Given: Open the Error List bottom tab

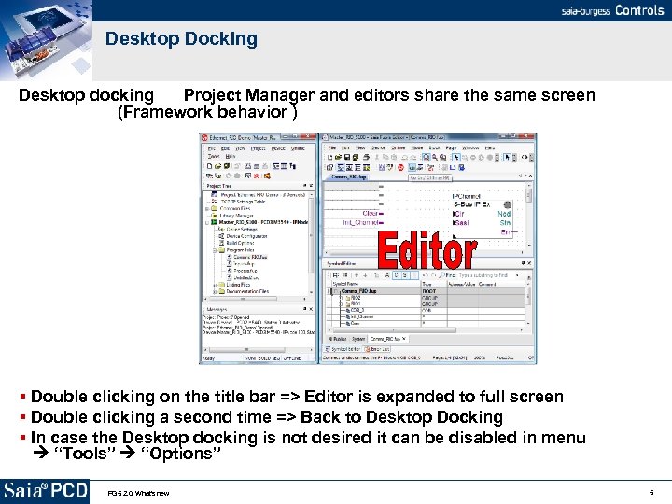Looking at the screenshot, I should 377,349.
